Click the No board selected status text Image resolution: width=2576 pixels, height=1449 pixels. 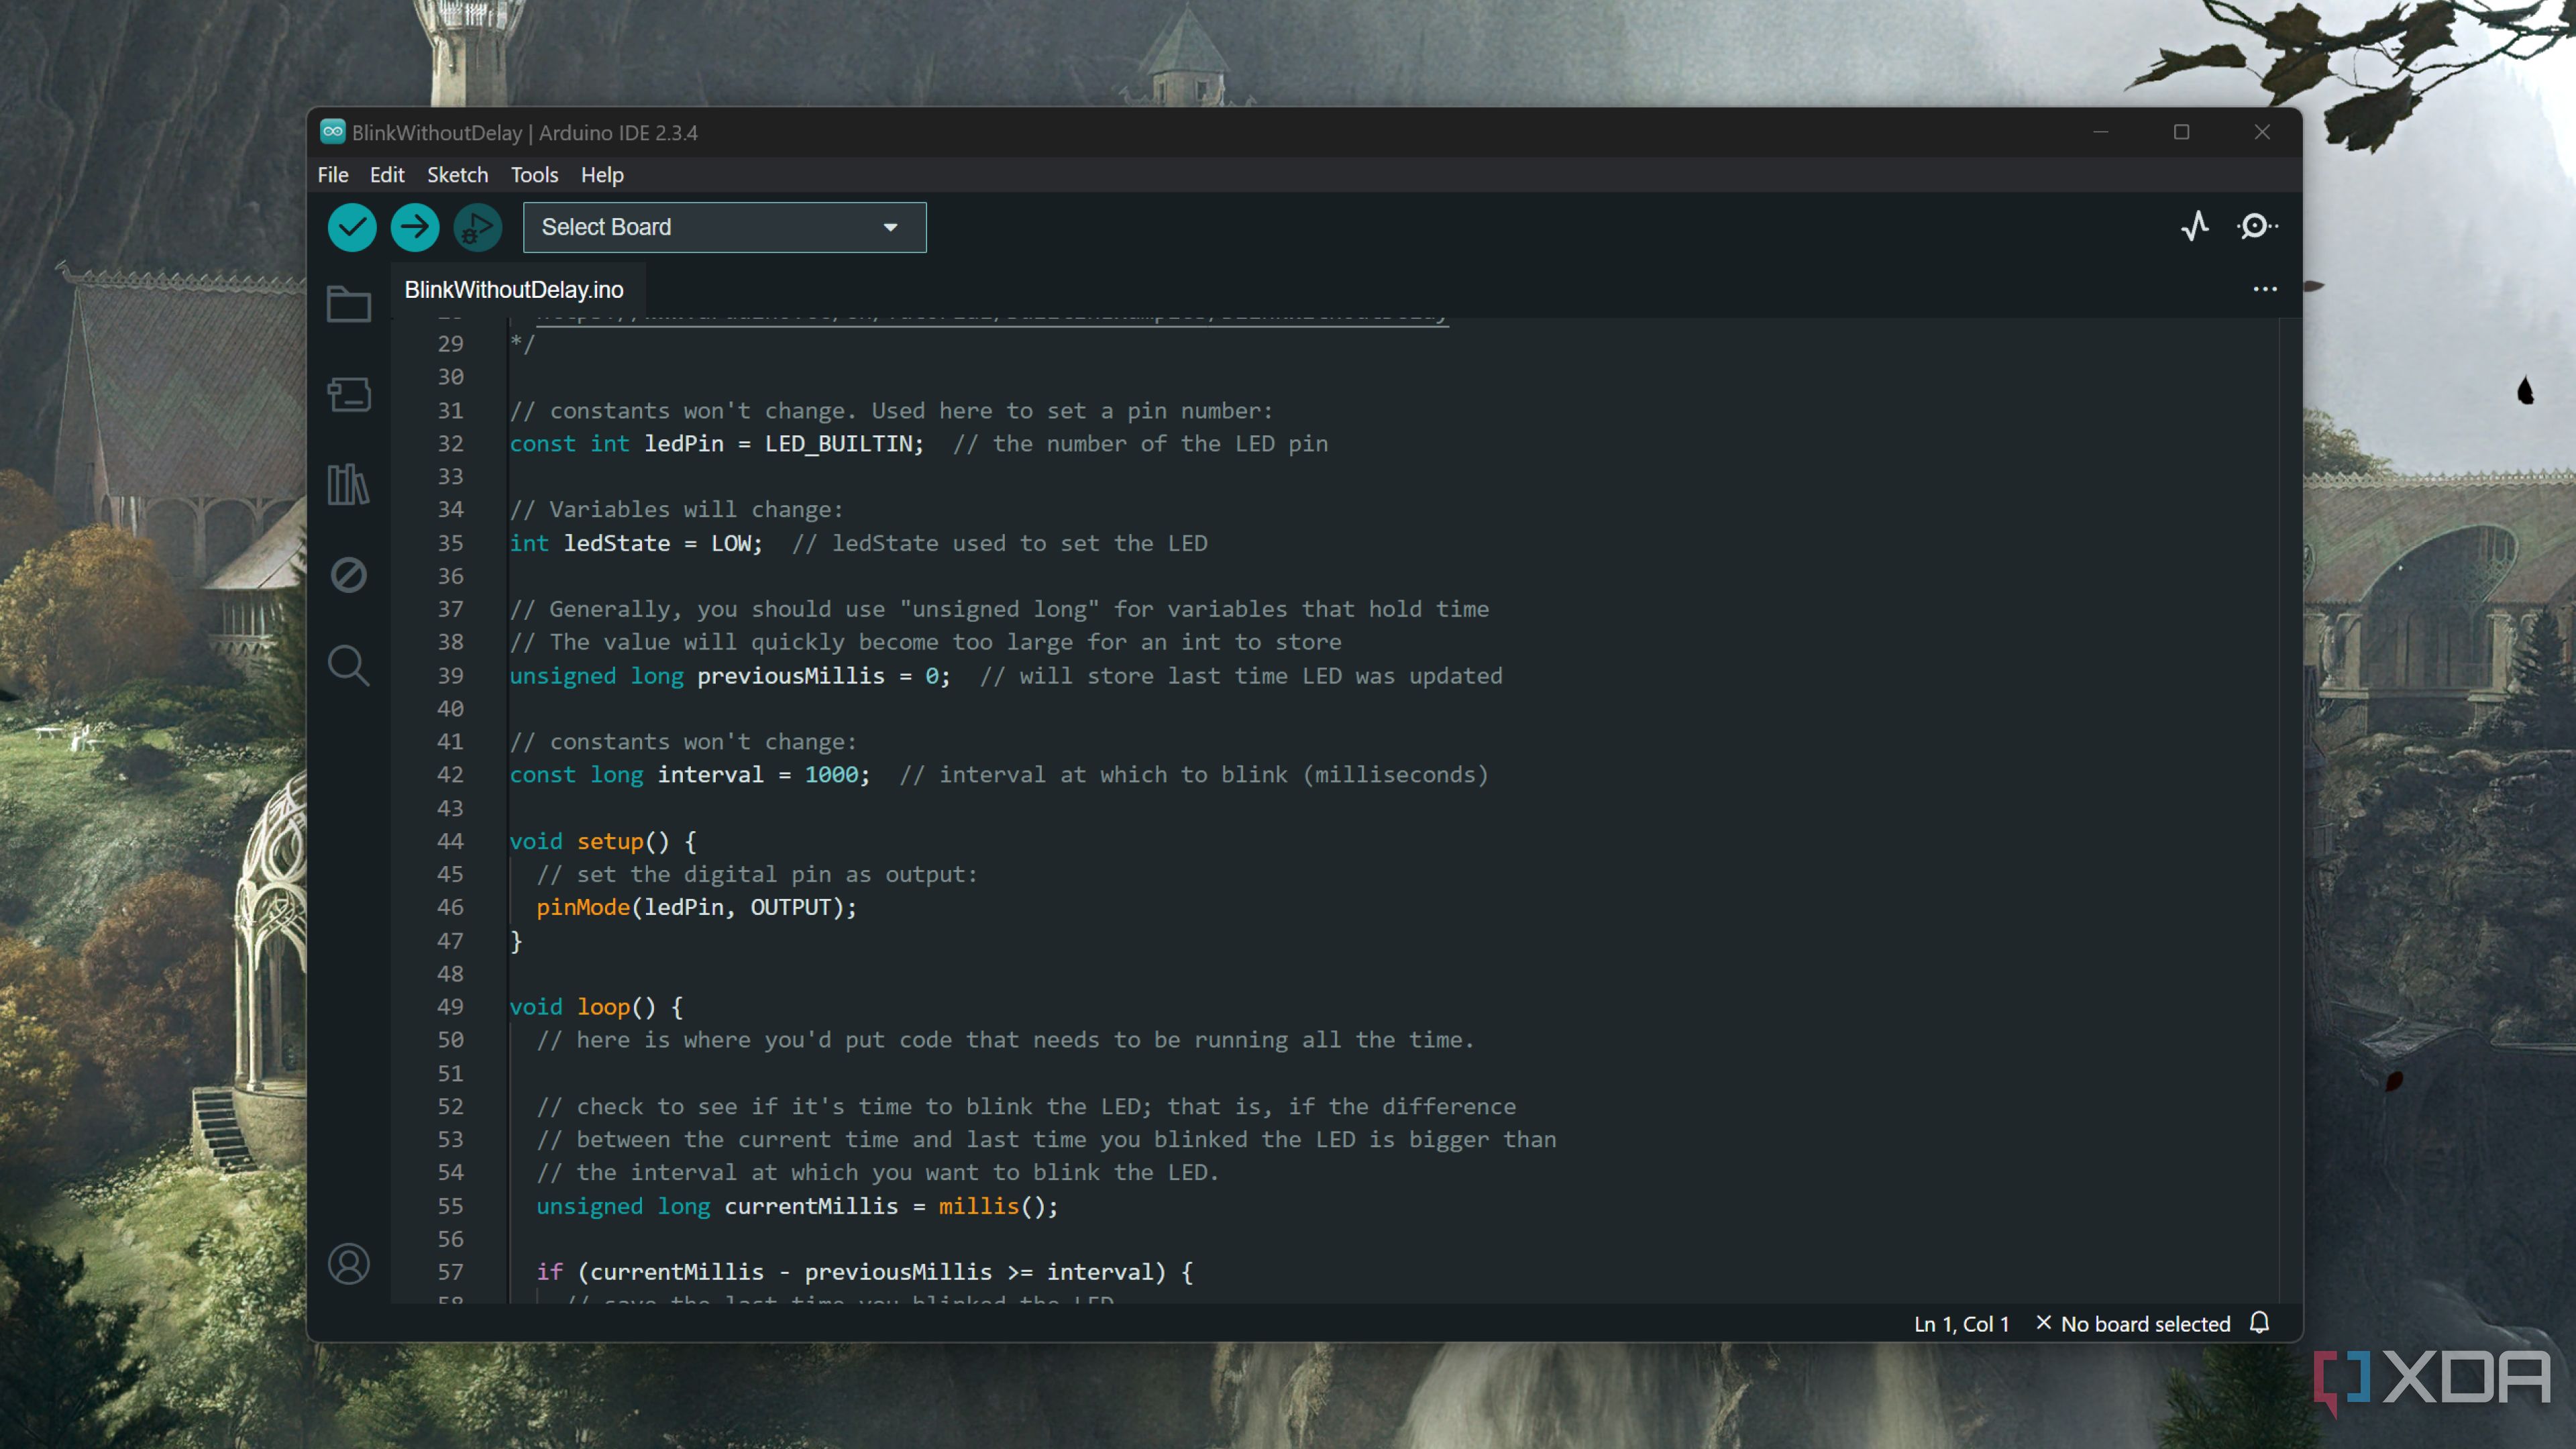[x=2145, y=1324]
